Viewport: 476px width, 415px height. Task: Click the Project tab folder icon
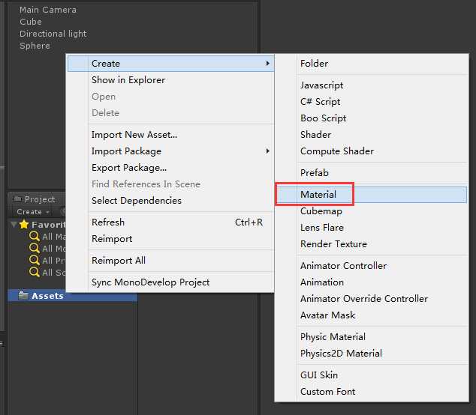[x=18, y=199]
